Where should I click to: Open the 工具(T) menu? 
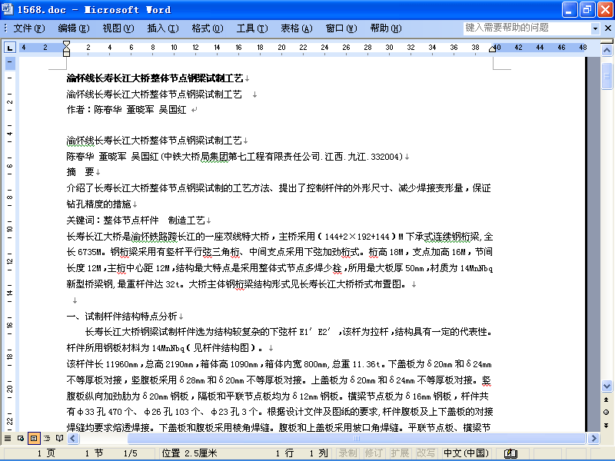[252, 28]
